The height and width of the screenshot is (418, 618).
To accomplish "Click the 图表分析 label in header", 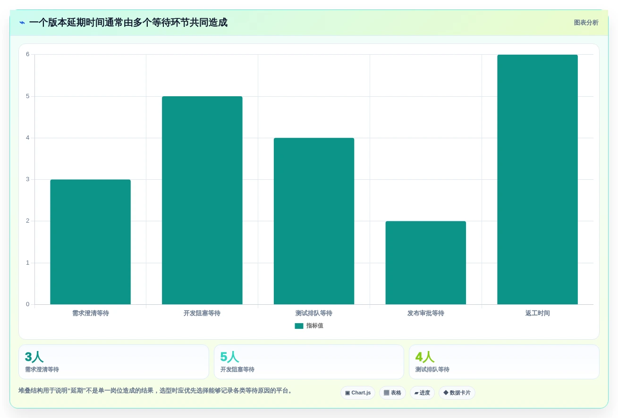I will (x=586, y=23).
